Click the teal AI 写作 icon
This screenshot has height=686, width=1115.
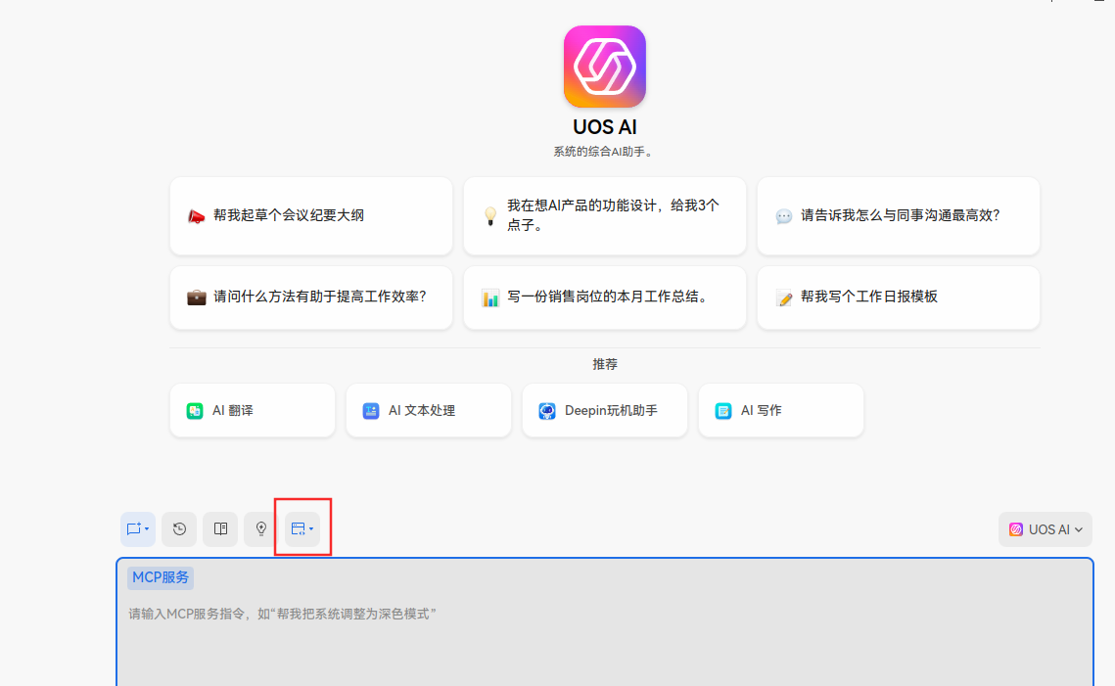coord(723,411)
